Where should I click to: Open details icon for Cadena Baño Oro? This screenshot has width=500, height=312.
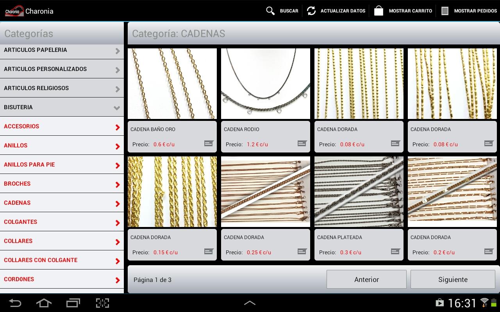[x=209, y=144]
